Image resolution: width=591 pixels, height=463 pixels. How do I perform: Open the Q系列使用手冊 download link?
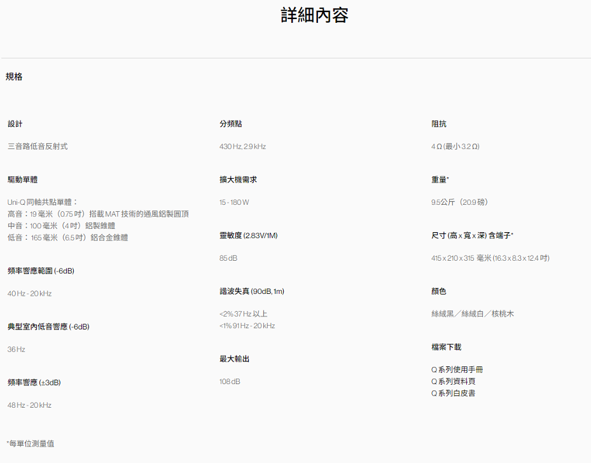[461, 370]
